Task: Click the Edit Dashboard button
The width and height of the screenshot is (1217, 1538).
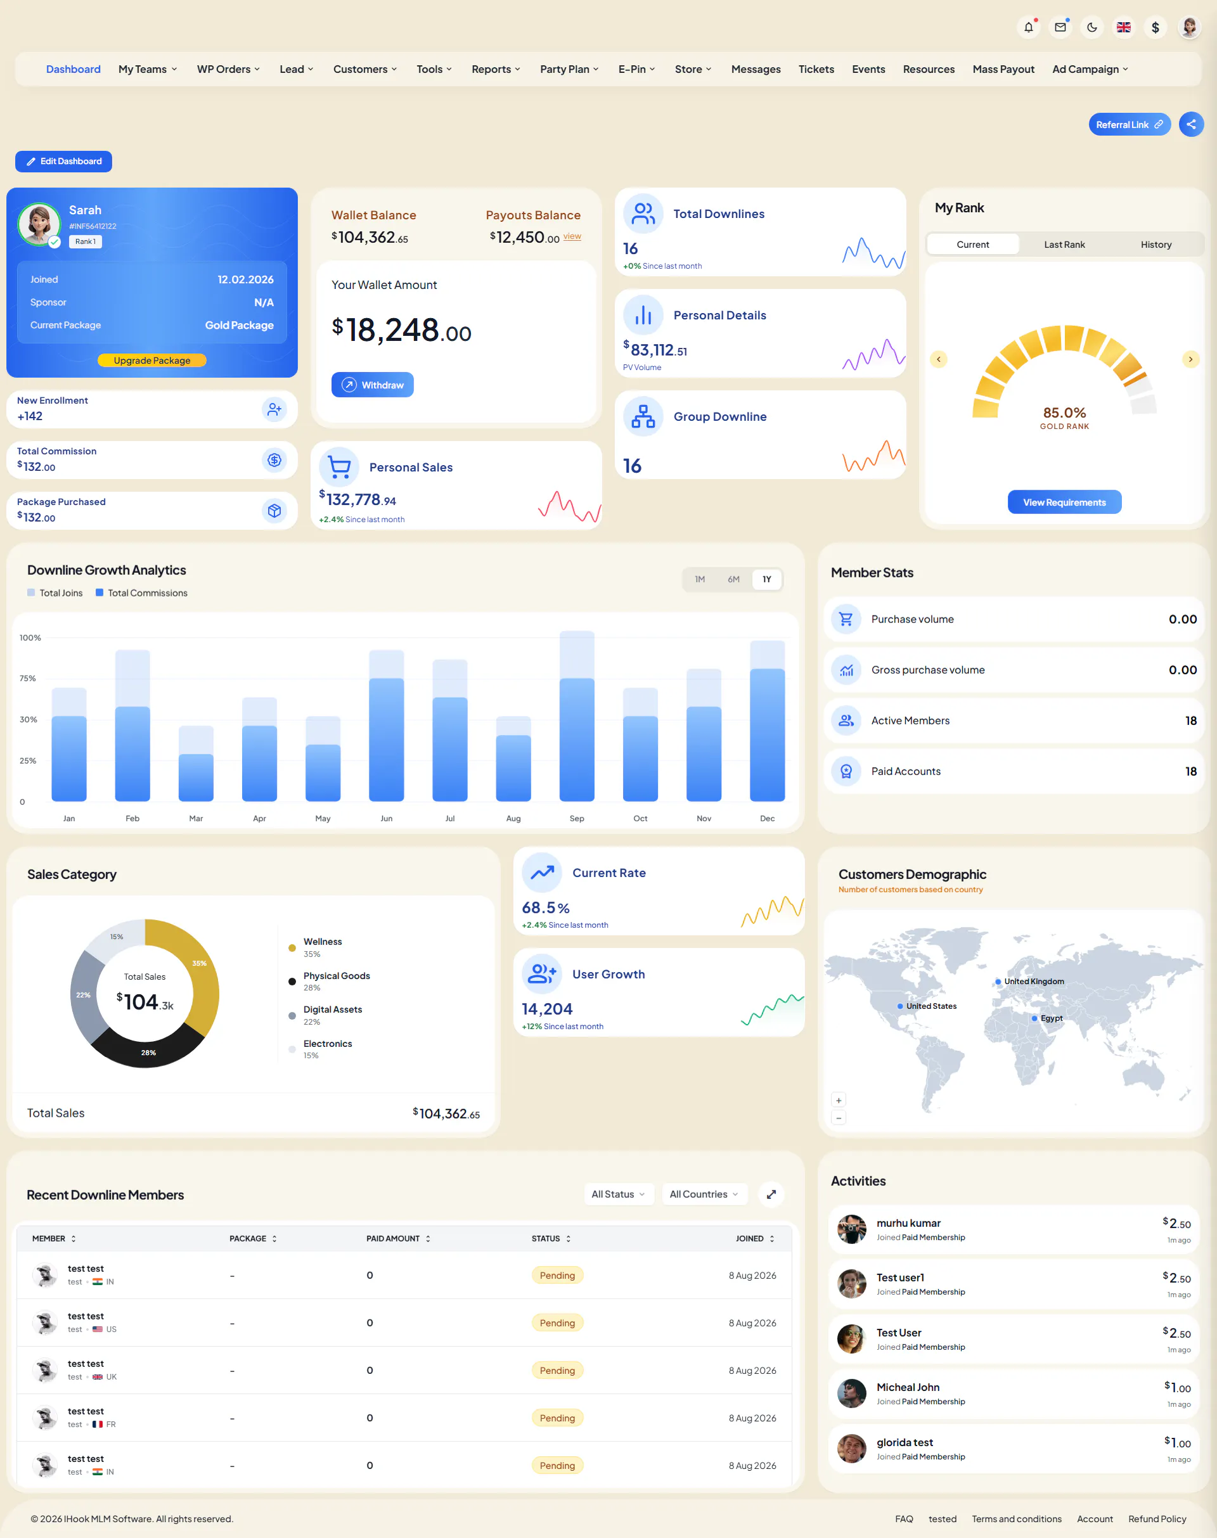Action: coord(63,161)
